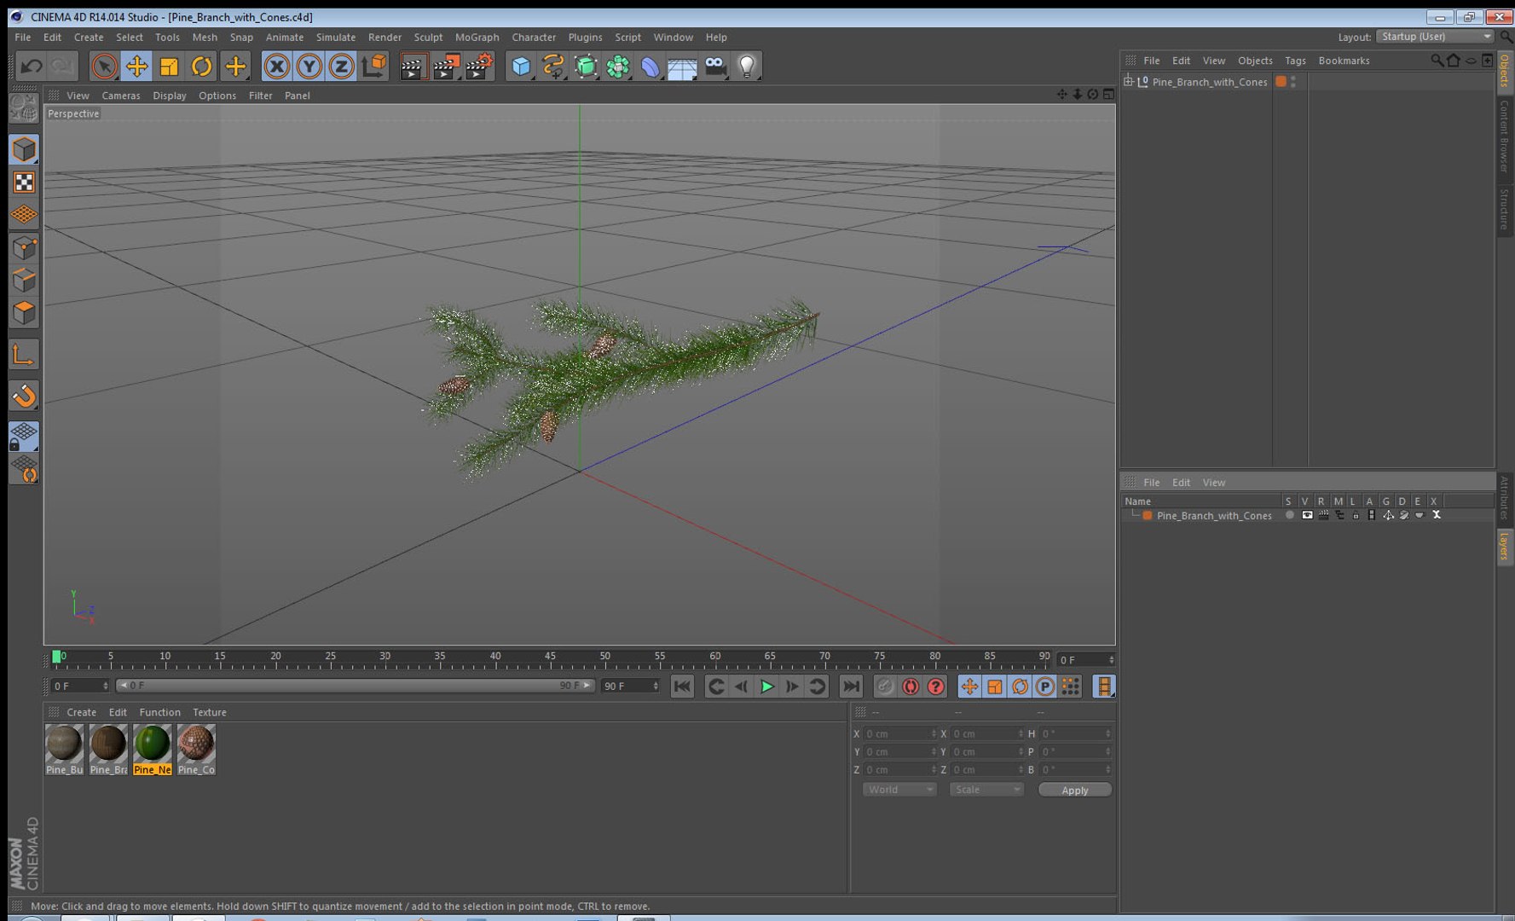Click the Enable Axis L-shaped icon
The height and width of the screenshot is (921, 1515).
(24, 354)
